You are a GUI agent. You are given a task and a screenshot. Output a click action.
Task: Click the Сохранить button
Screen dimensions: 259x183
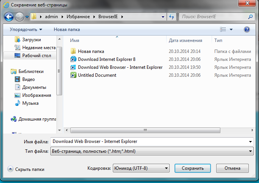pyautogui.click(x=193, y=168)
